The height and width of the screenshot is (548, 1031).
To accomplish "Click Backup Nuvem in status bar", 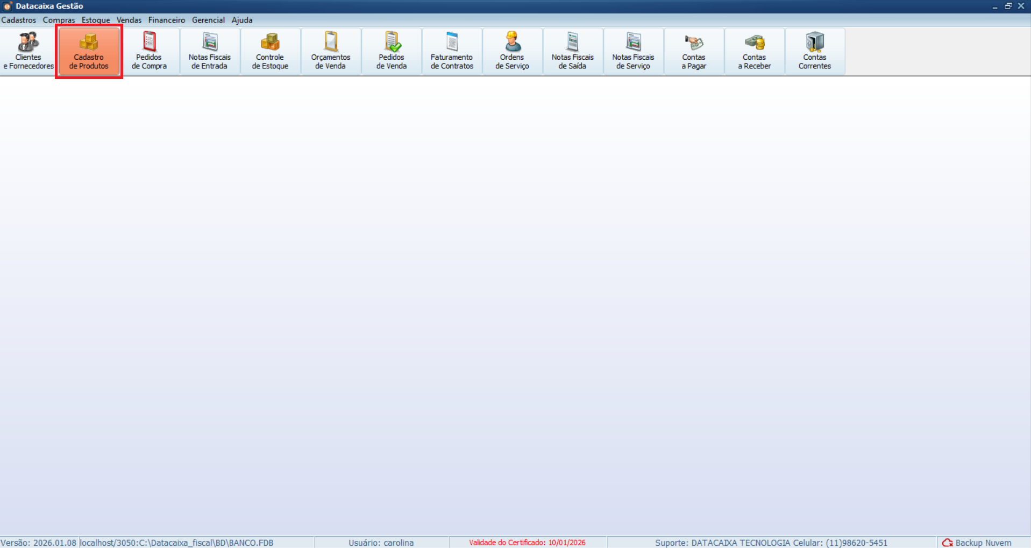I will 977,543.
